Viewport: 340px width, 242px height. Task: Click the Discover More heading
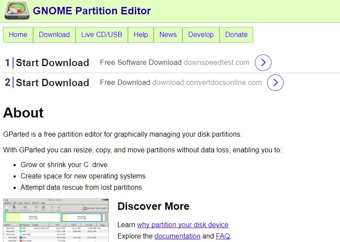[153, 206]
